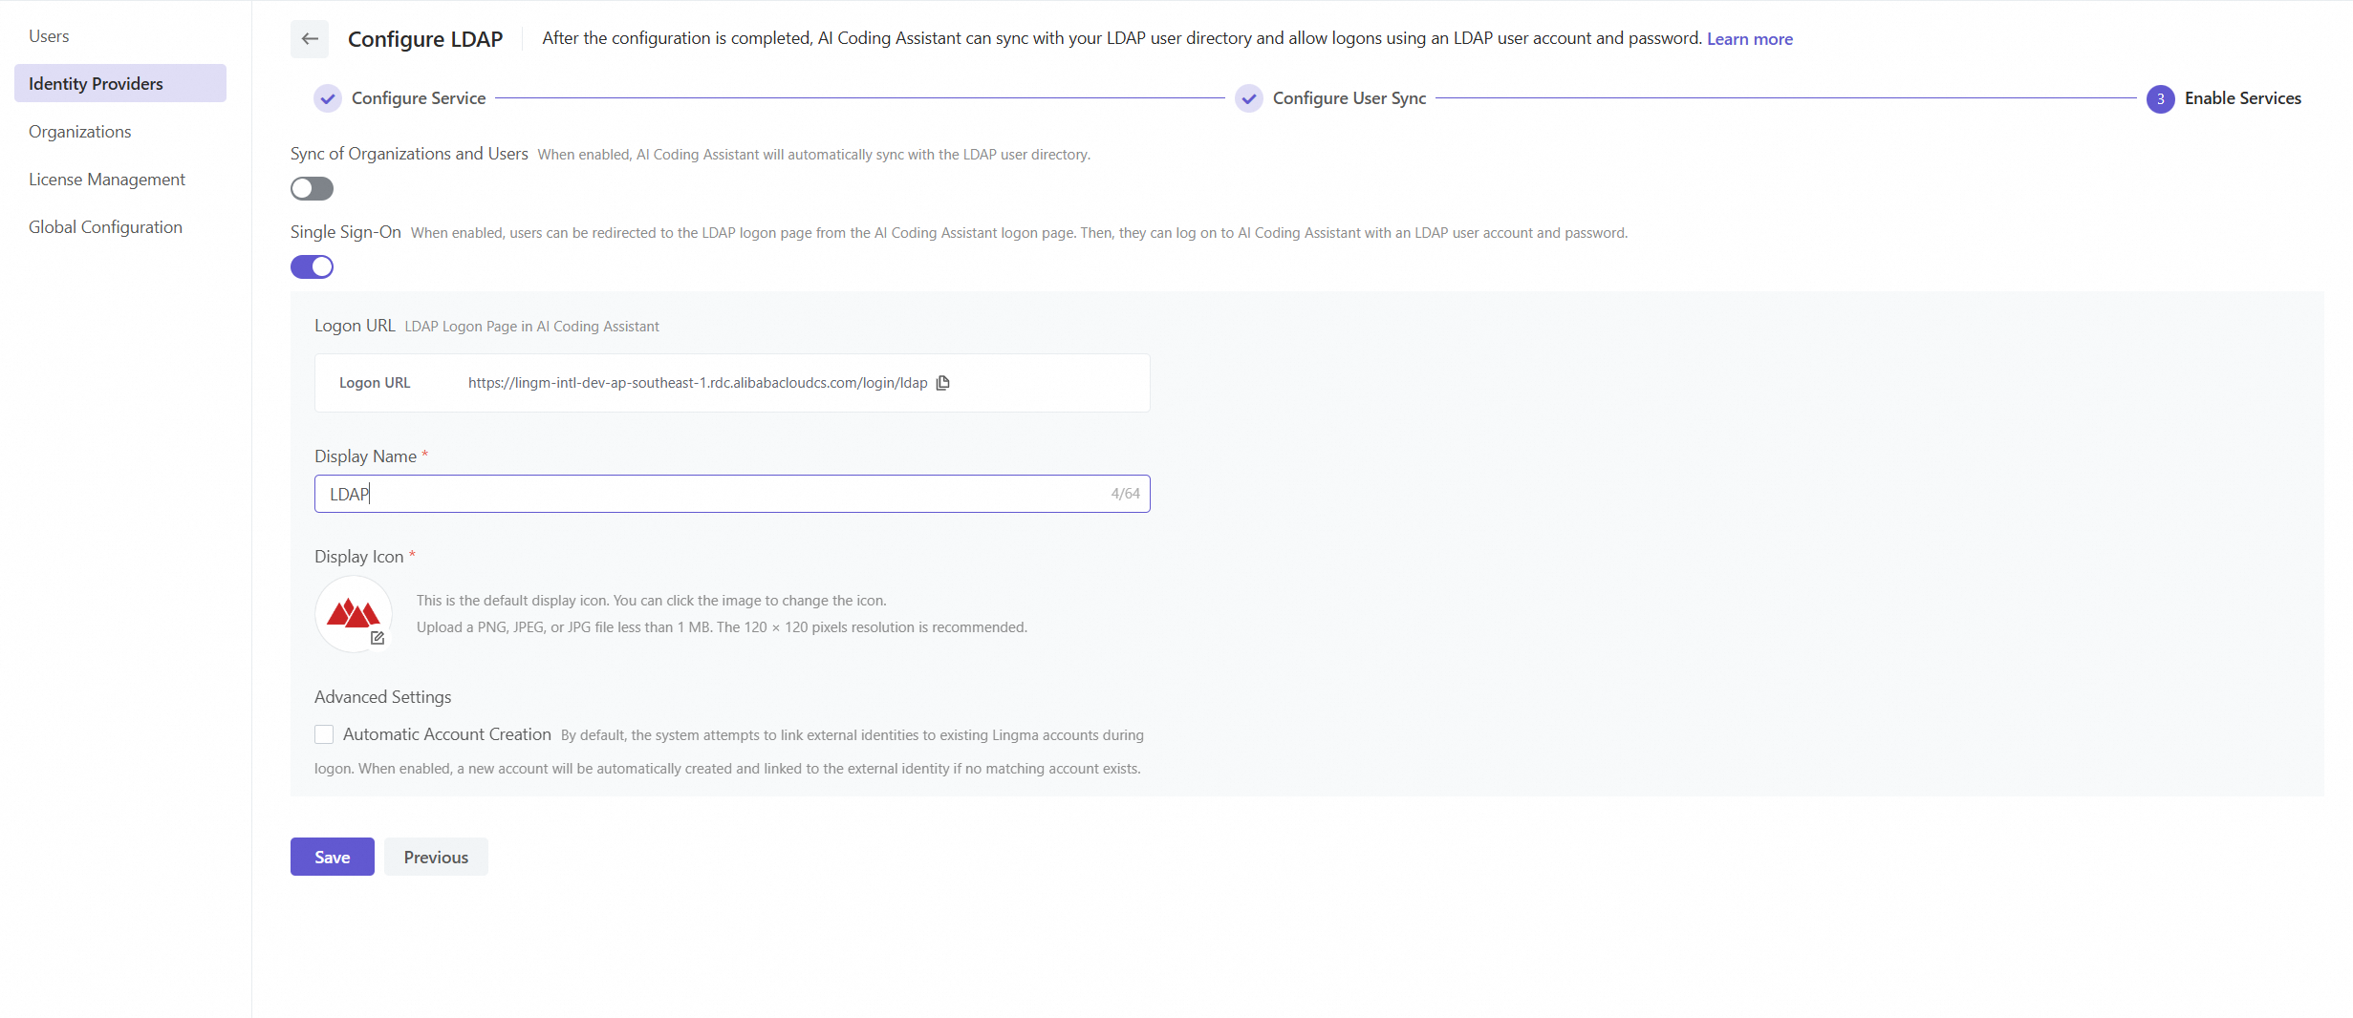Screen dimensions: 2353x1018
Task: Open Global Configuration section
Action: tap(105, 227)
